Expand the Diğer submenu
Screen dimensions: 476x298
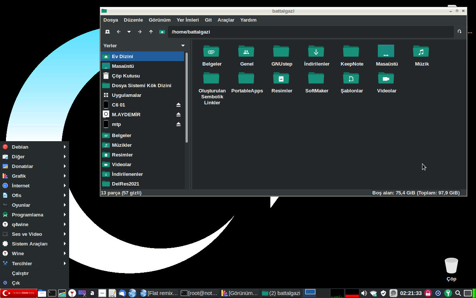click(x=35, y=156)
